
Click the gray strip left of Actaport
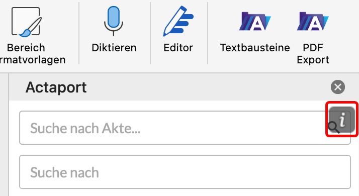pos(5,135)
